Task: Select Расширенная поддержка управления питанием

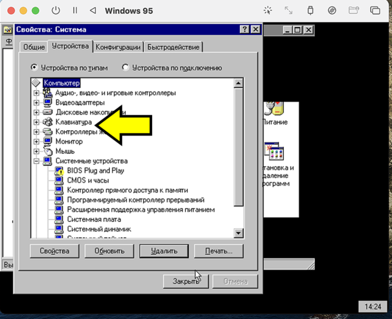Action: pos(141,210)
